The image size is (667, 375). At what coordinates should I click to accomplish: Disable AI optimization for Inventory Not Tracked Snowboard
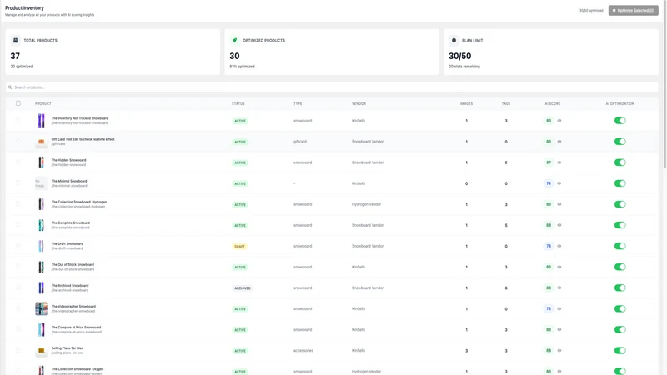619,121
